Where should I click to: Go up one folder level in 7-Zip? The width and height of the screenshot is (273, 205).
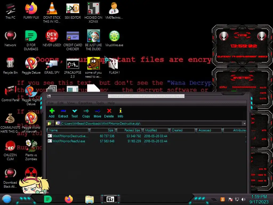49,124
